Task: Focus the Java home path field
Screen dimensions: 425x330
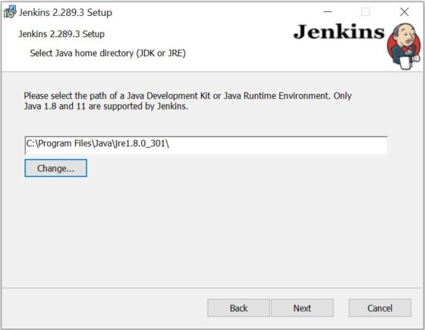Action: click(x=206, y=145)
